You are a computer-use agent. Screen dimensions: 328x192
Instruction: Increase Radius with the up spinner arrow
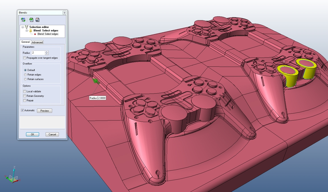point(47,52)
